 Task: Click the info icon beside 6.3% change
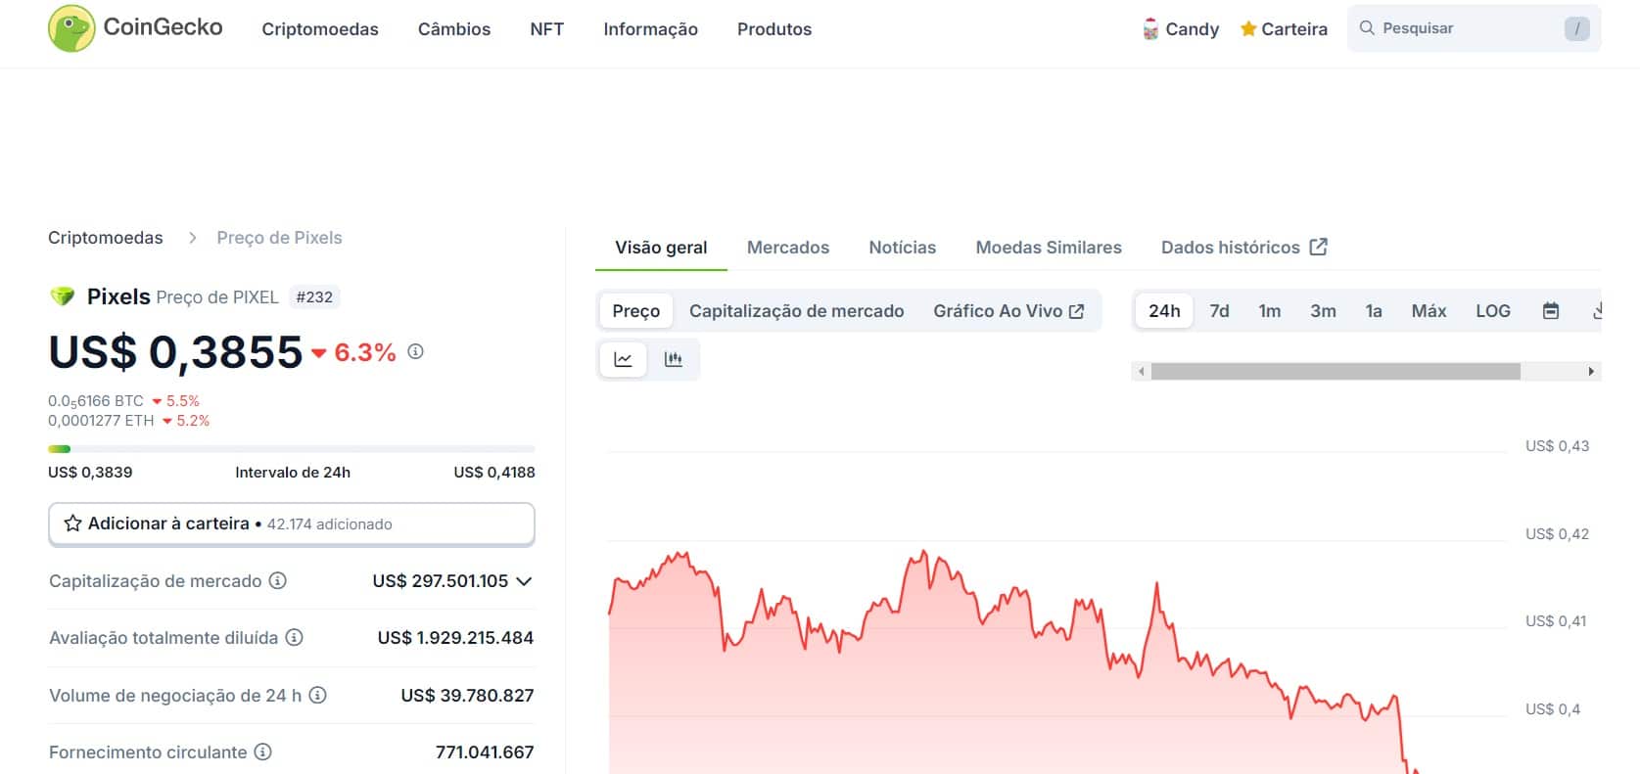click(415, 351)
